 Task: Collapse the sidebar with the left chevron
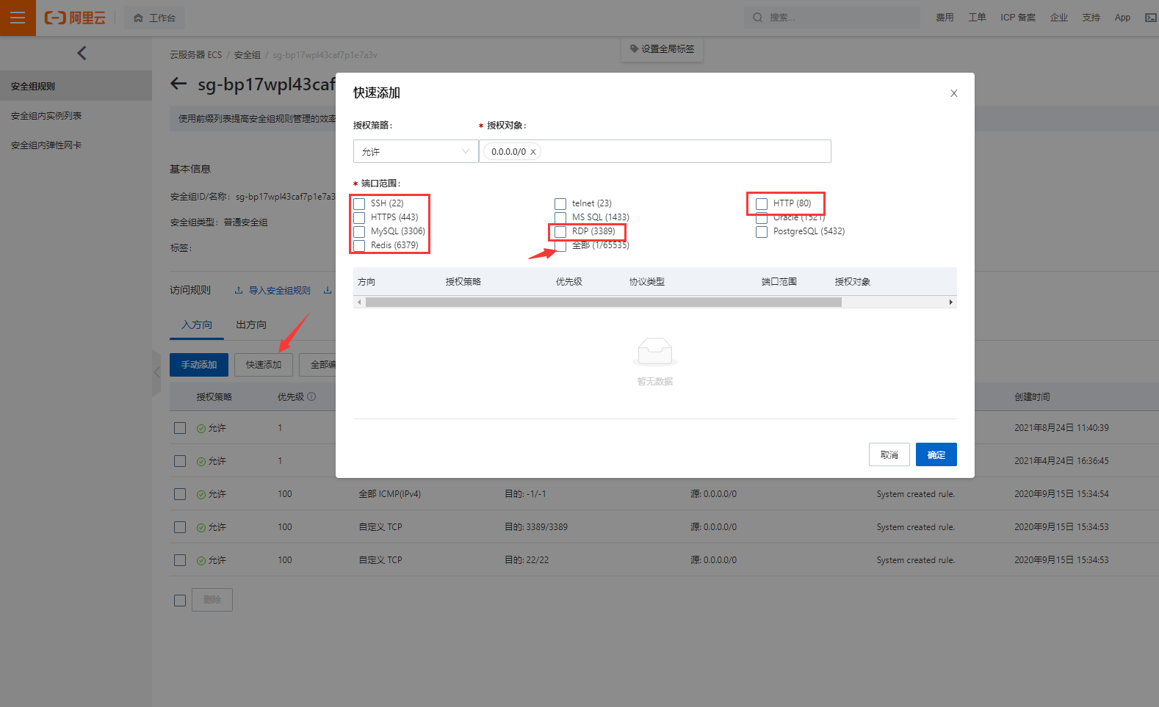(x=82, y=53)
